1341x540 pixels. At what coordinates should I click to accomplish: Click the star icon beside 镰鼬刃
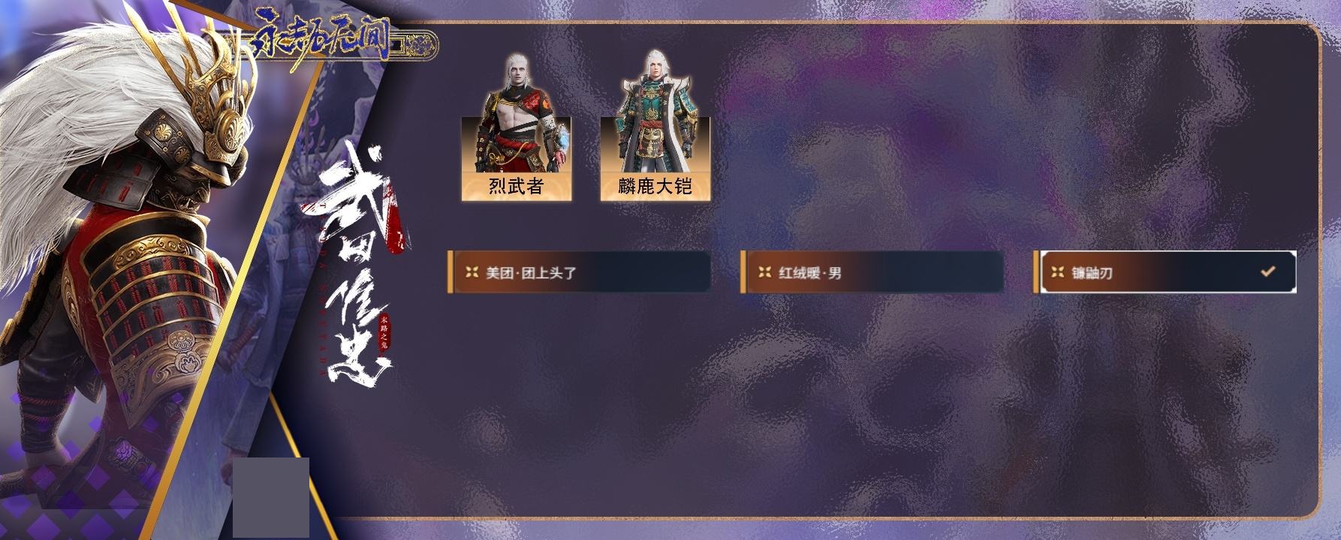coord(1057,272)
